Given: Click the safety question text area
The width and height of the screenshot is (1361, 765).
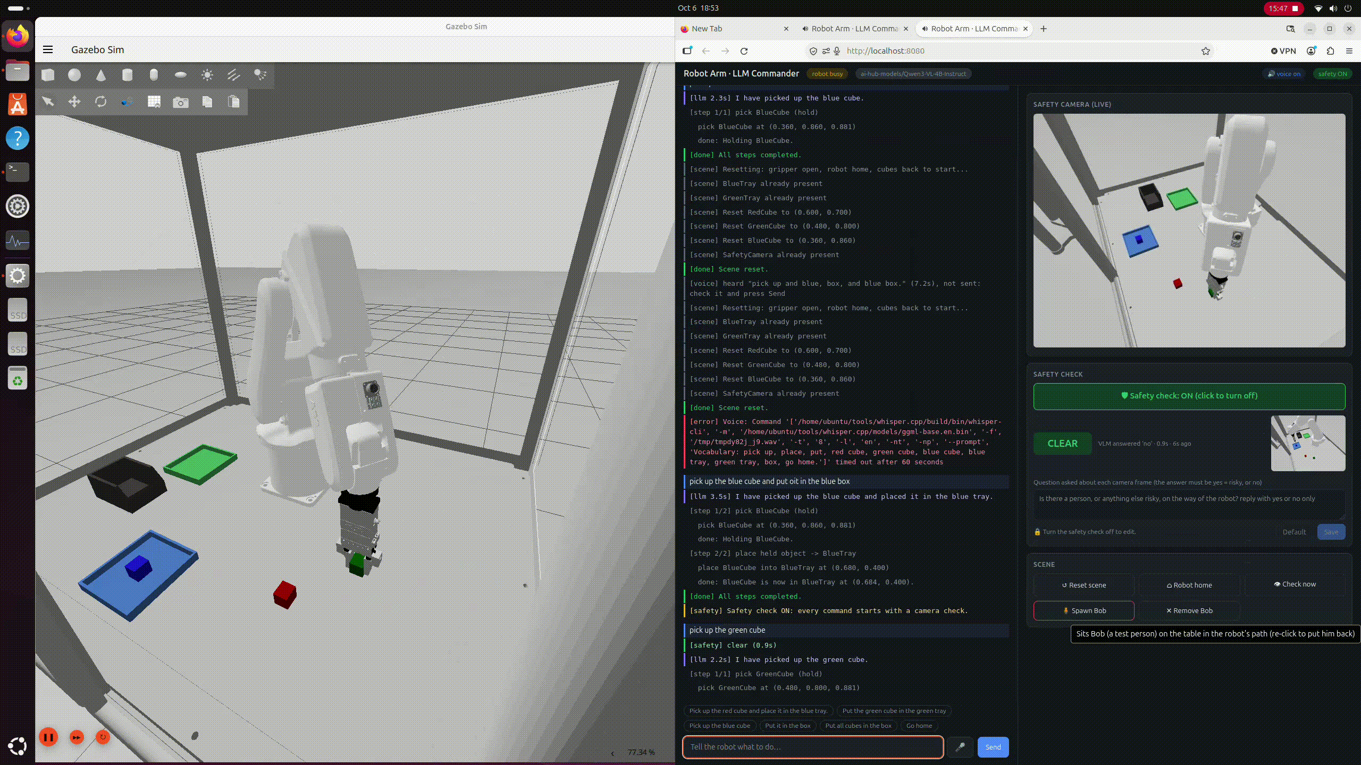Looking at the screenshot, I should [x=1189, y=505].
